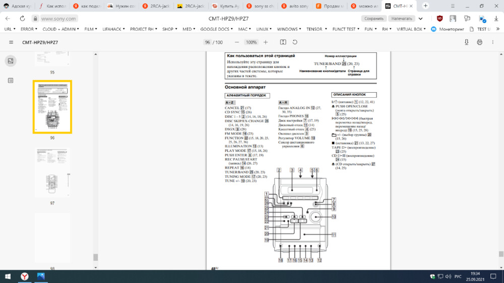Image resolution: width=504 pixels, height=283 pixels.
Task: Open the Windows Start menu
Action: (8, 276)
